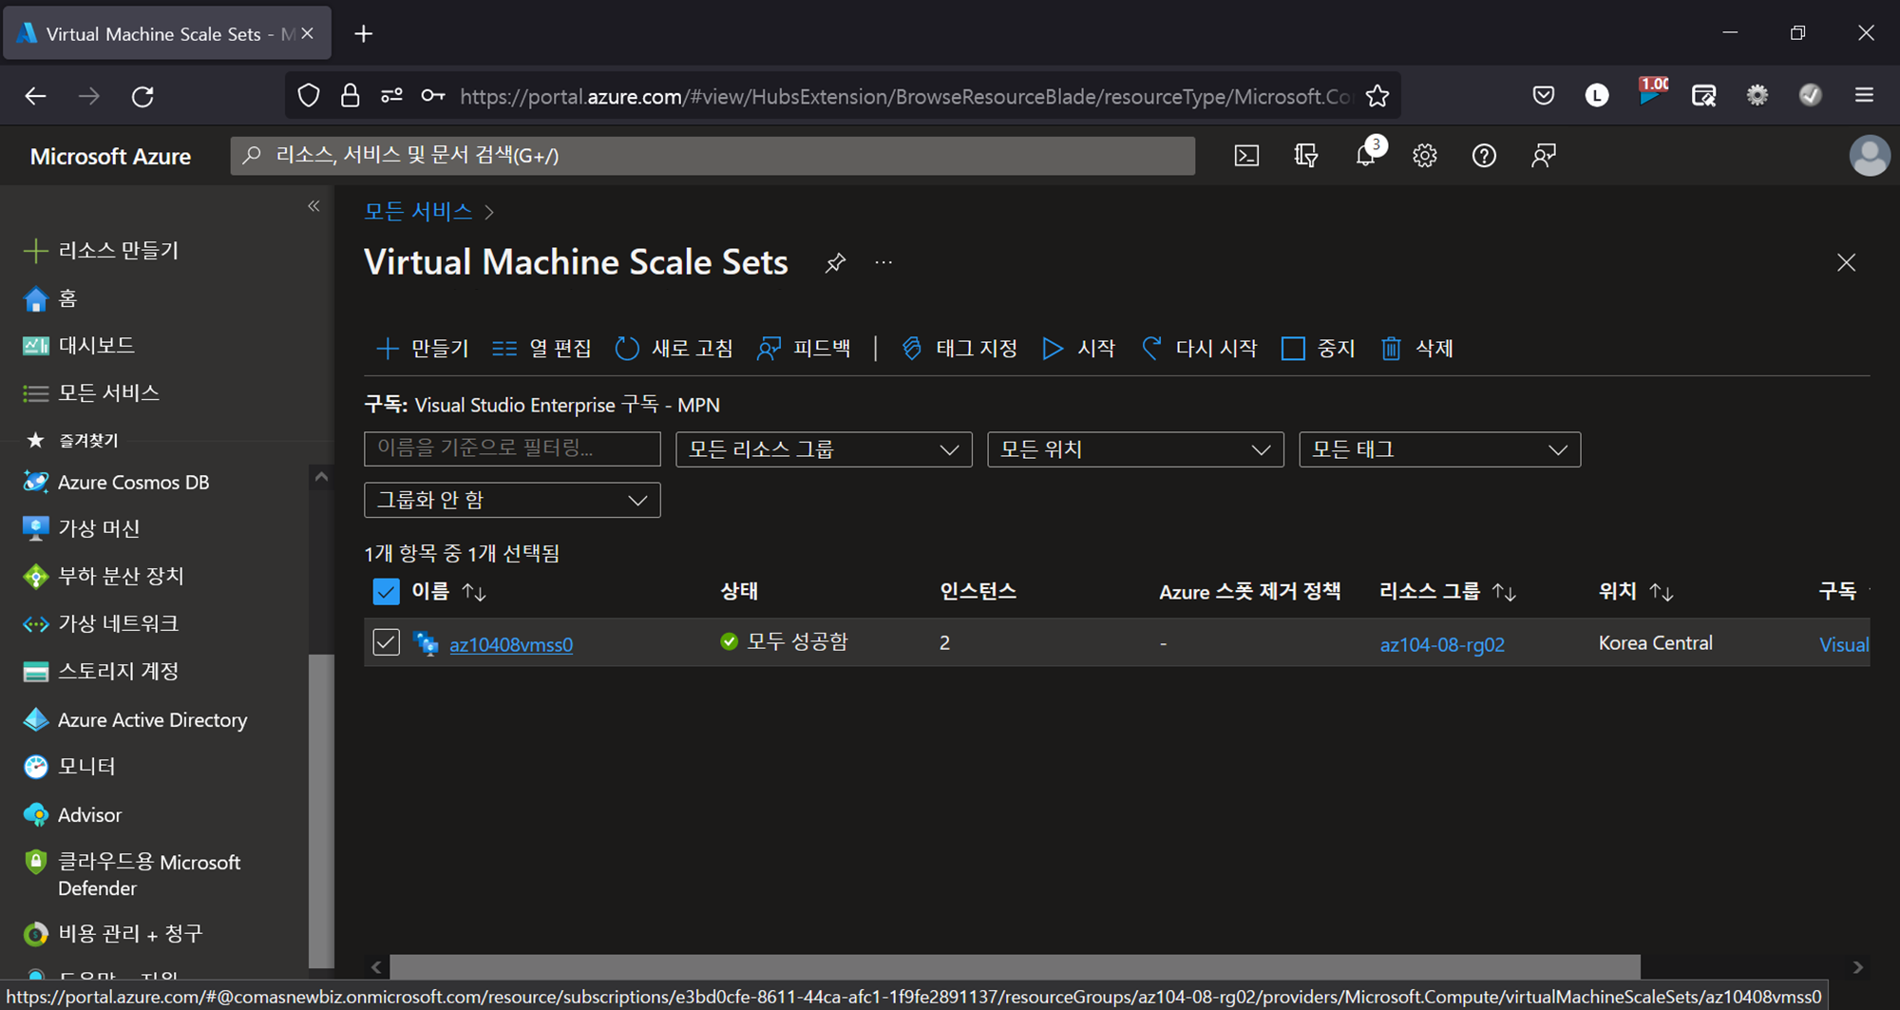The image size is (1900, 1010).
Task: Open 비용 관리 + 청구
Action: [x=113, y=933]
